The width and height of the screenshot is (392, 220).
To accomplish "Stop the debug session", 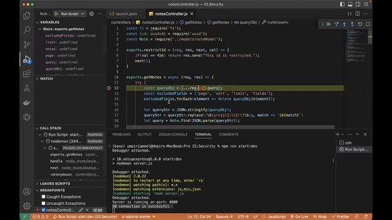I will [x=367, y=24].
